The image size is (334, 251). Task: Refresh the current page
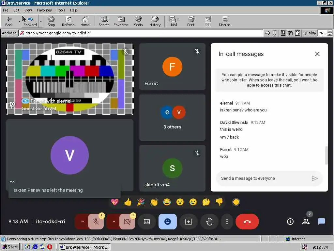tap(68, 21)
